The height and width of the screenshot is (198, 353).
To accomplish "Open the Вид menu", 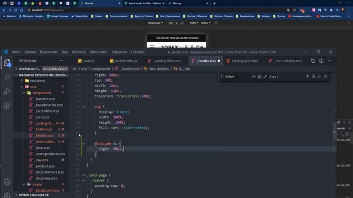I will [65, 52].
